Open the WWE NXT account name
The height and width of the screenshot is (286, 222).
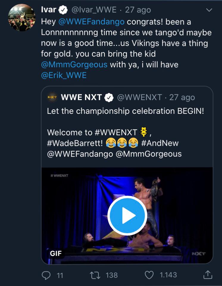[x=81, y=97]
